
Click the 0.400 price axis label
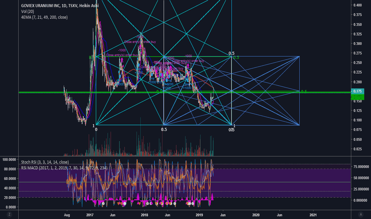357,5
